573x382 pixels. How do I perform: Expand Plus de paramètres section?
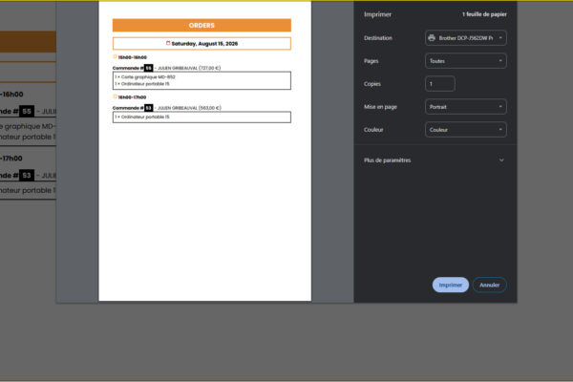click(435, 160)
